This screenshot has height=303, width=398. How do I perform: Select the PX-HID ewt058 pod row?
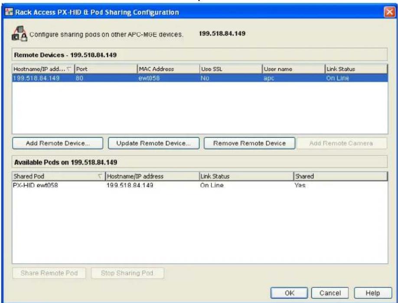point(200,185)
